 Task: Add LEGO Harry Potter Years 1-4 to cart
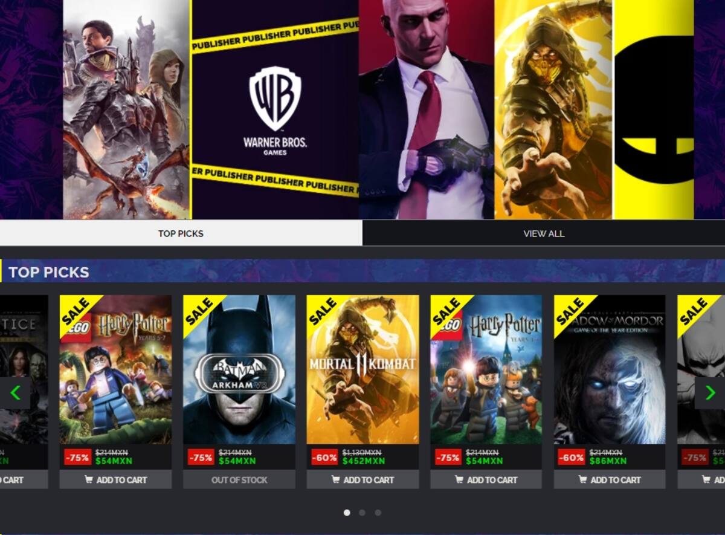click(x=486, y=479)
